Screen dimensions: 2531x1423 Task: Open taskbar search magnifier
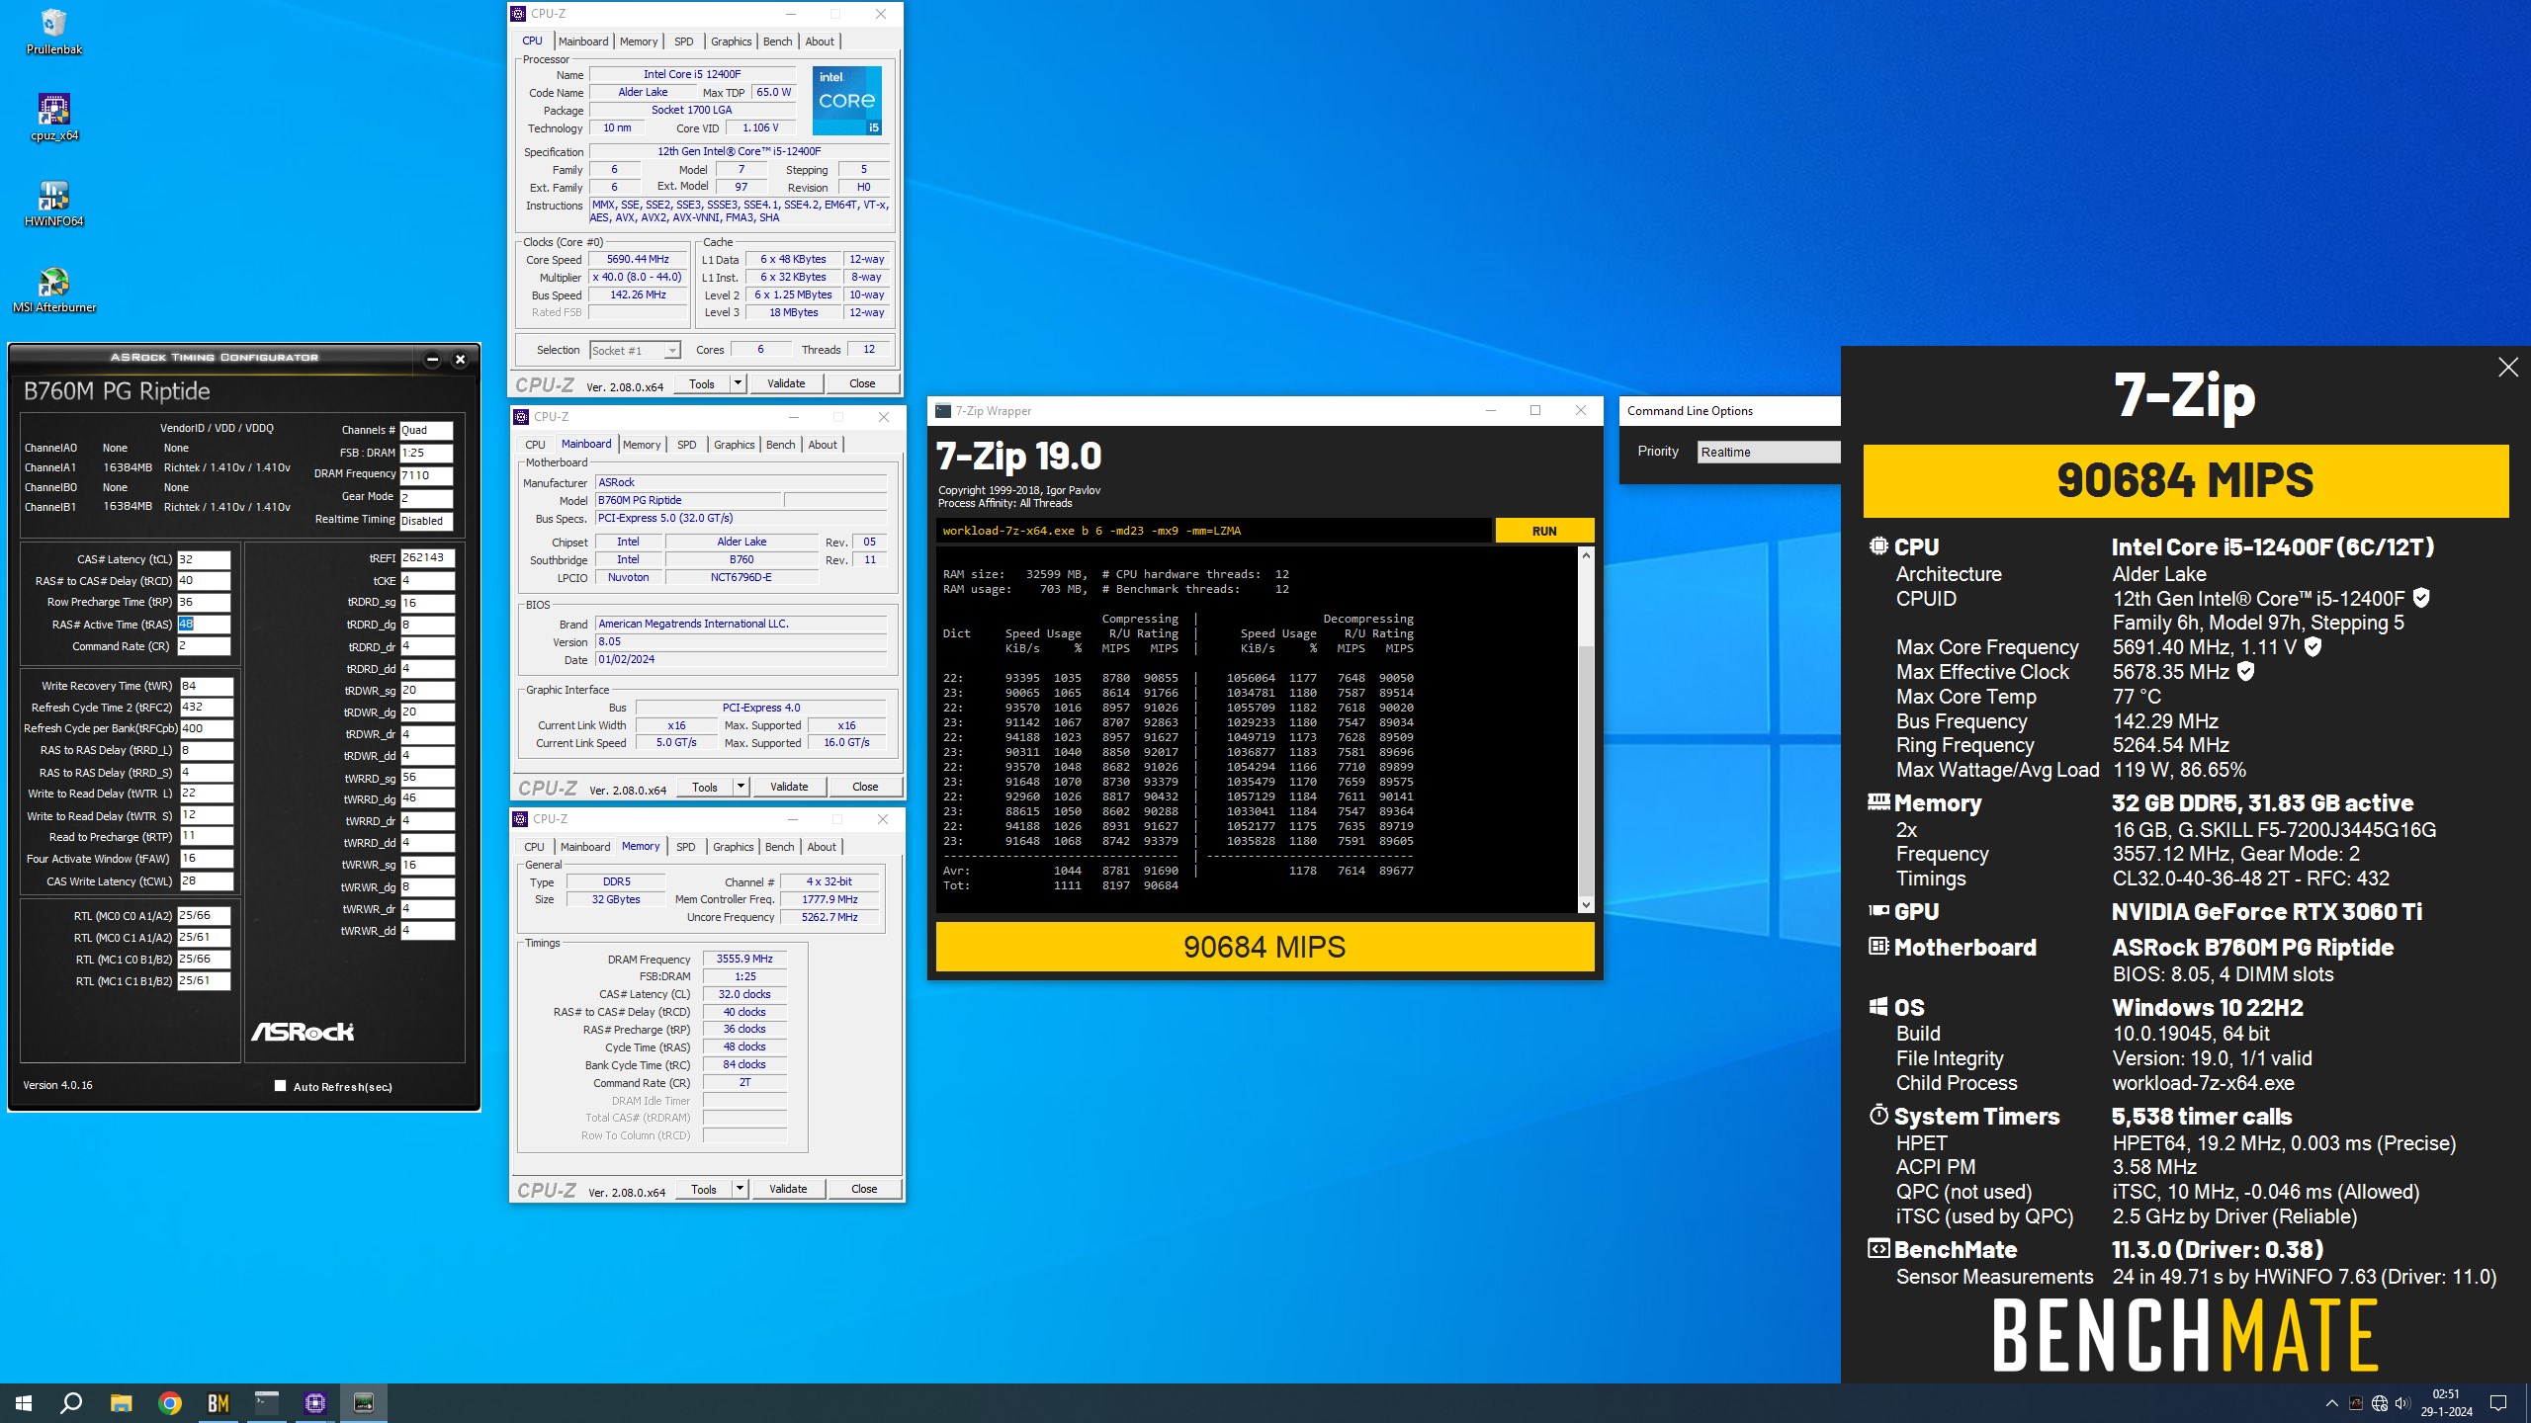point(71,1402)
